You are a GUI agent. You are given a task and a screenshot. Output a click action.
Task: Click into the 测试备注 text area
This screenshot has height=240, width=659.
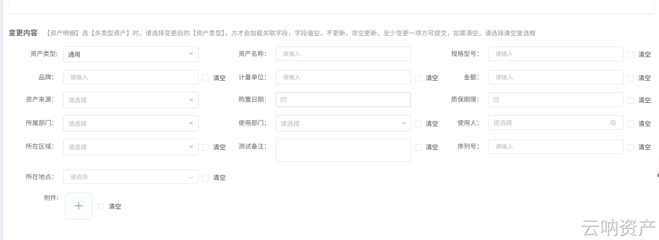tap(343, 150)
